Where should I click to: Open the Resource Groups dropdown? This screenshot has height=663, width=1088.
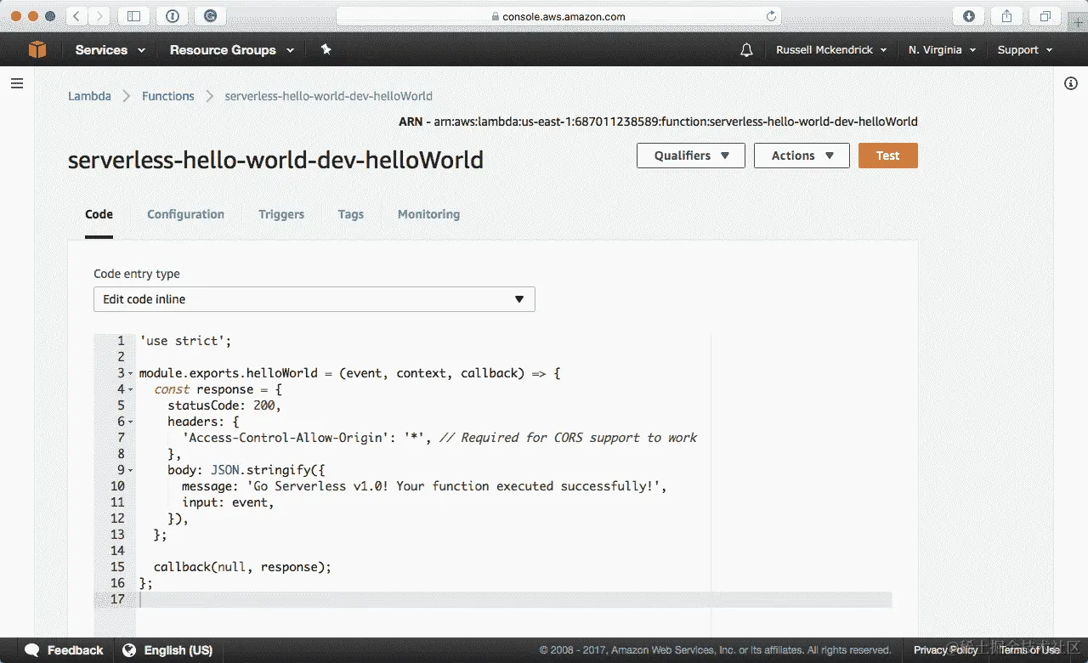tap(232, 50)
